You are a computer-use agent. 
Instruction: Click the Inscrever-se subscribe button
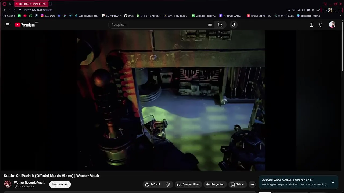[x=60, y=184]
